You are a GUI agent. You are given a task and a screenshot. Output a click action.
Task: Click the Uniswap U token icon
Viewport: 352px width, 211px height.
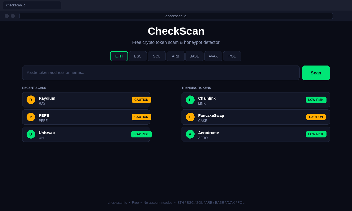click(31, 134)
